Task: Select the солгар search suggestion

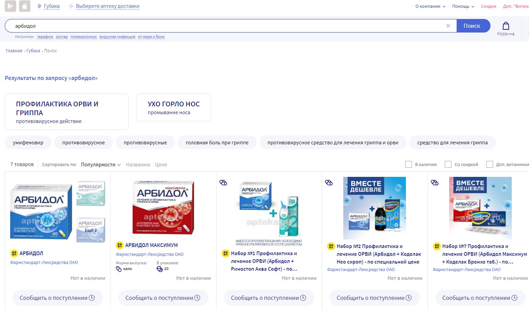Action: (62, 37)
